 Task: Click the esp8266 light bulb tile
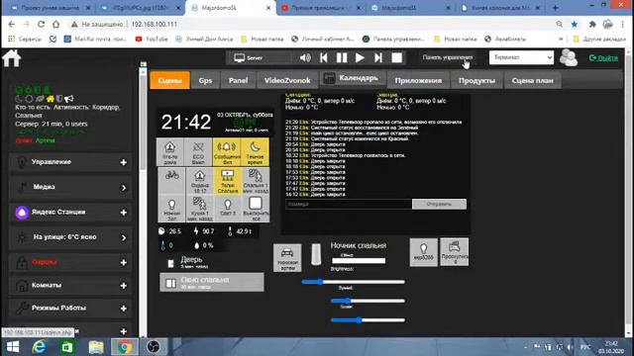coord(423,252)
